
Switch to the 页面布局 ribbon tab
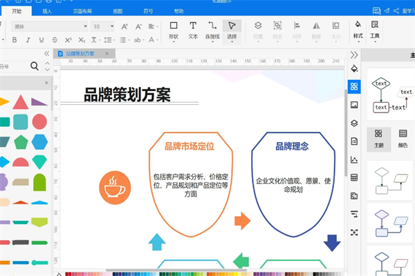pyautogui.click(x=82, y=11)
